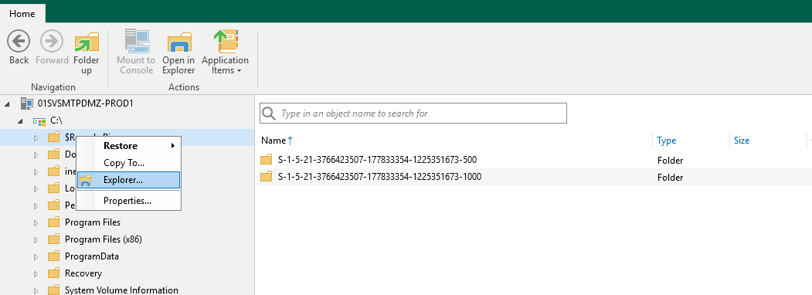The image size is (812, 295).
Task: Select Program Files tree label
Action: (x=93, y=222)
